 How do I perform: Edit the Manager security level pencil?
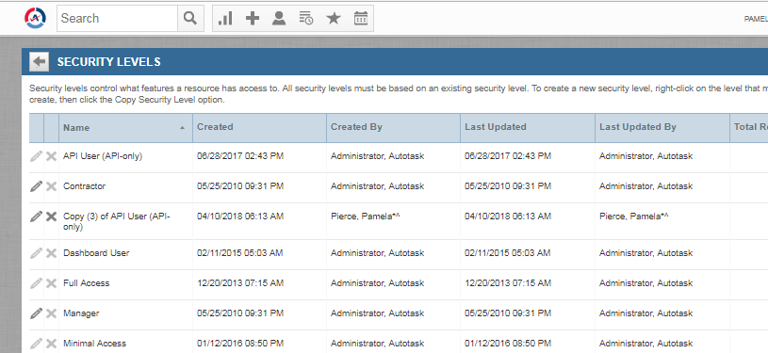36,313
